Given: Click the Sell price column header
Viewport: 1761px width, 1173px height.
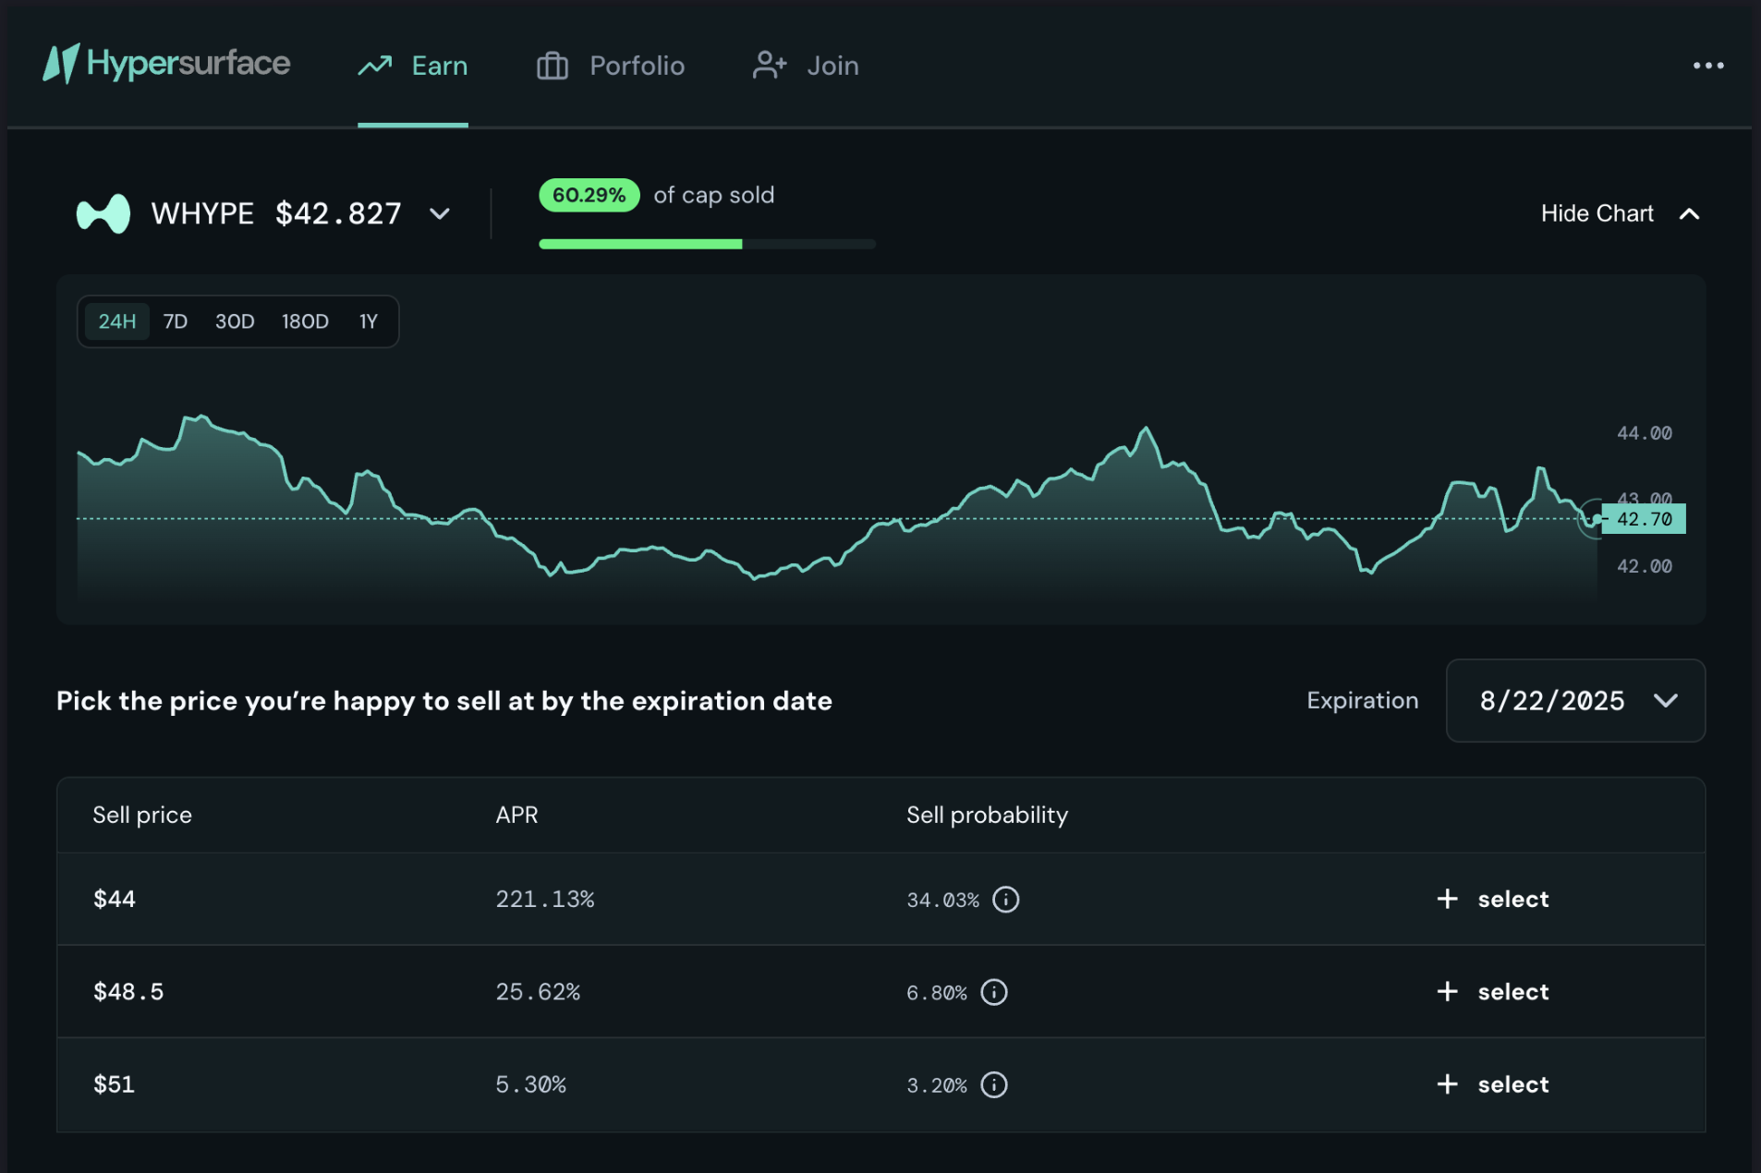Looking at the screenshot, I should pos(142,815).
